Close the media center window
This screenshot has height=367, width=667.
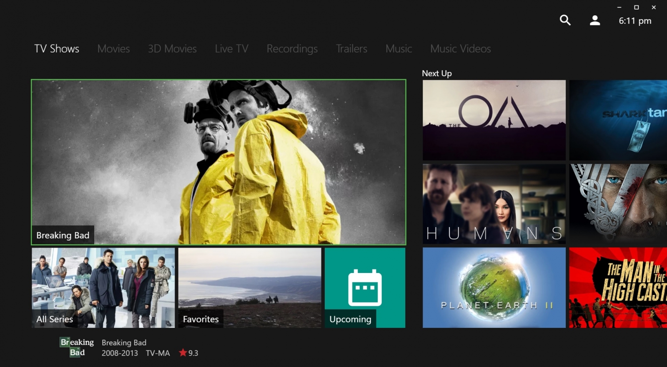[x=654, y=7]
